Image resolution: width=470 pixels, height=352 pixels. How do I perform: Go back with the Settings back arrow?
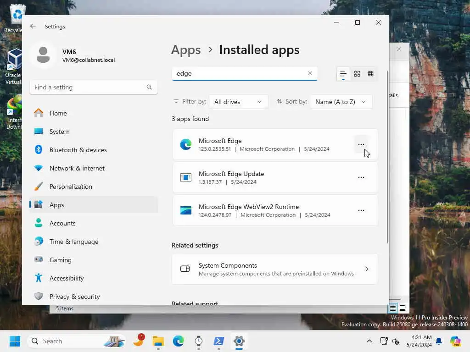tap(33, 26)
